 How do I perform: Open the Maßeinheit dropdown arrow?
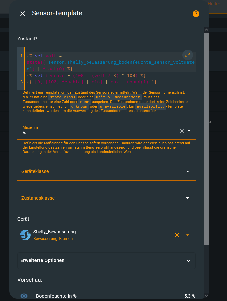point(189,131)
